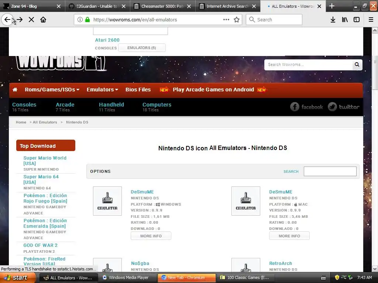Open the Firefox hamburger menu
378x283 pixels.
coord(371,20)
